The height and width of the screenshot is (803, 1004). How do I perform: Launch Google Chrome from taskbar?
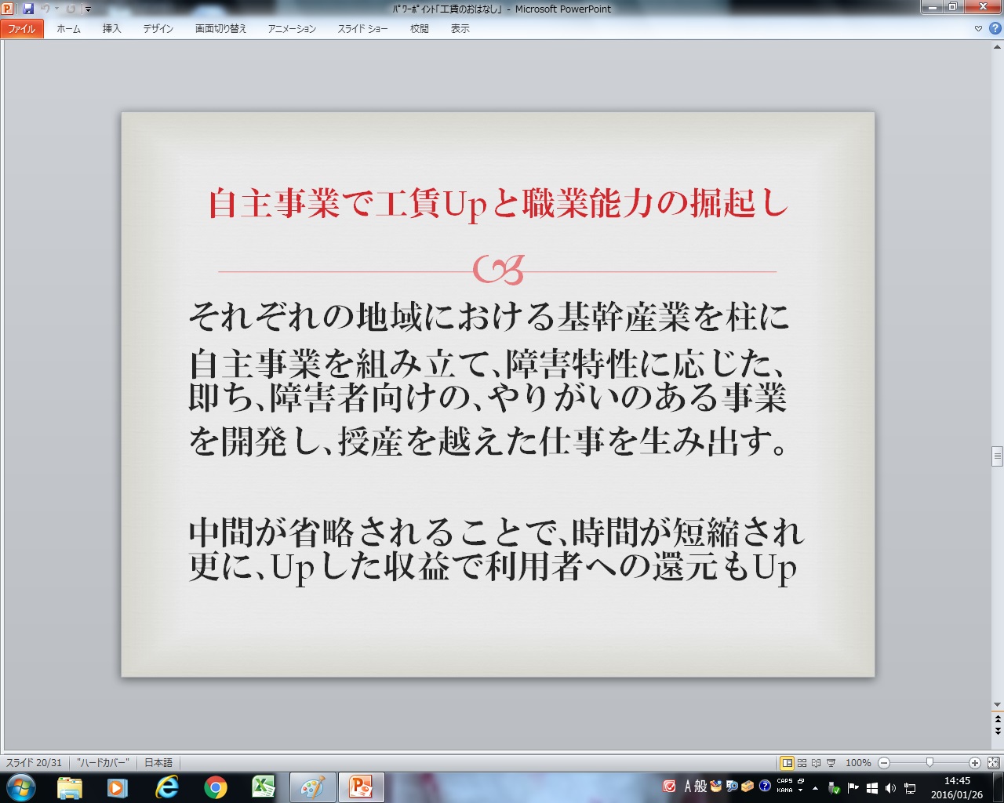pyautogui.click(x=215, y=787)
